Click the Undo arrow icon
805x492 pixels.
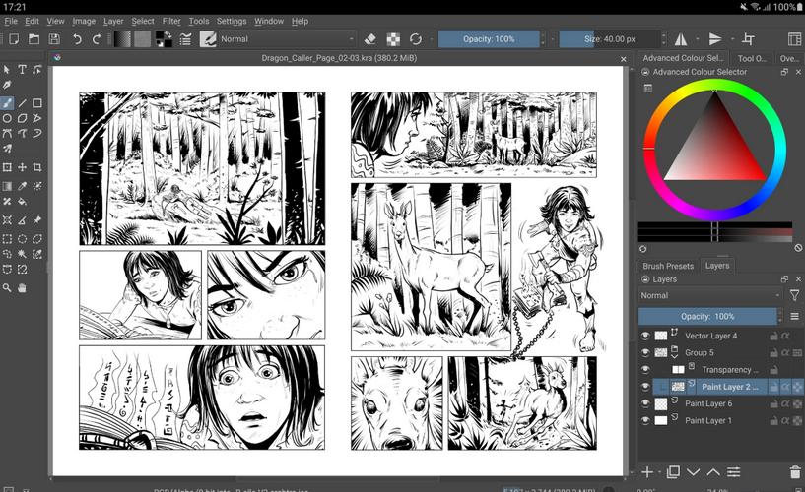click(x=77, y=39)
